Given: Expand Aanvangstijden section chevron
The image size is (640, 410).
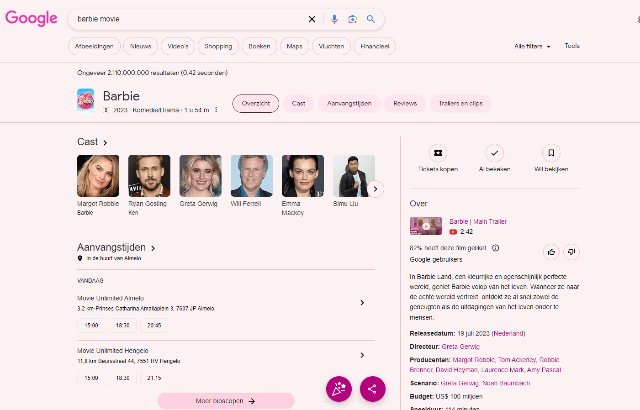Looking at the screenshot, I should click(x=153, y=248).
